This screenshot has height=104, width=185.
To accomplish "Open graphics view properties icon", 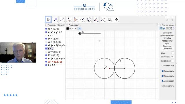I will (x=164, y=28).
